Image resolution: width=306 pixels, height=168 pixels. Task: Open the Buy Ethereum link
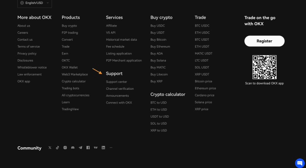tap(160, 47)
